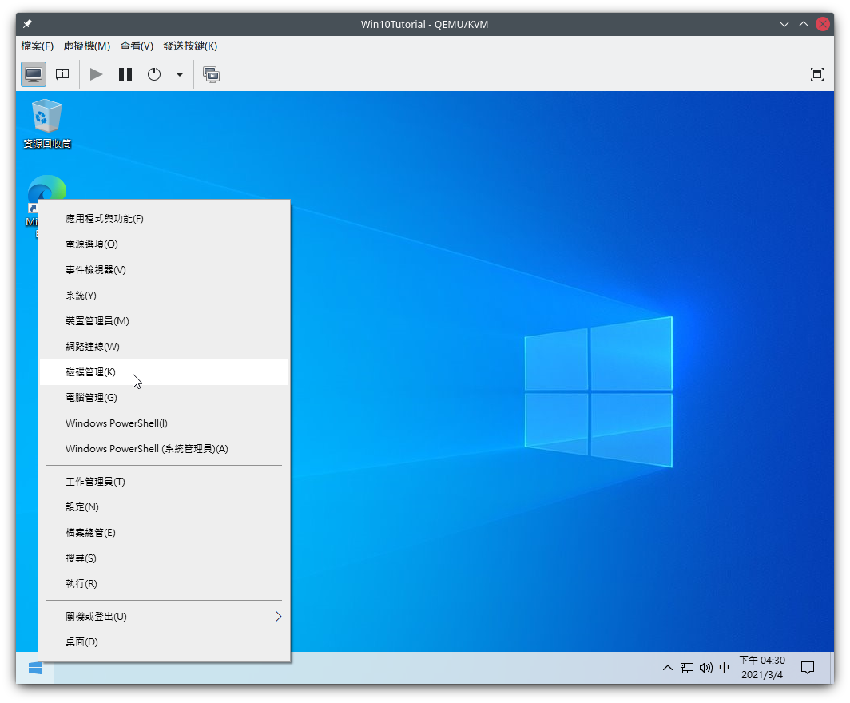Viewport: 850px width, 703px height.
Task: Open the 執行(R) dialog entry
Action: [165, 583]
